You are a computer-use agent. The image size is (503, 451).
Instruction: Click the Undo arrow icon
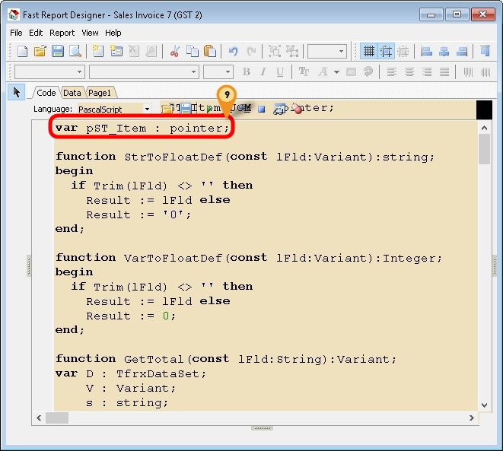[x=233, y=51]
